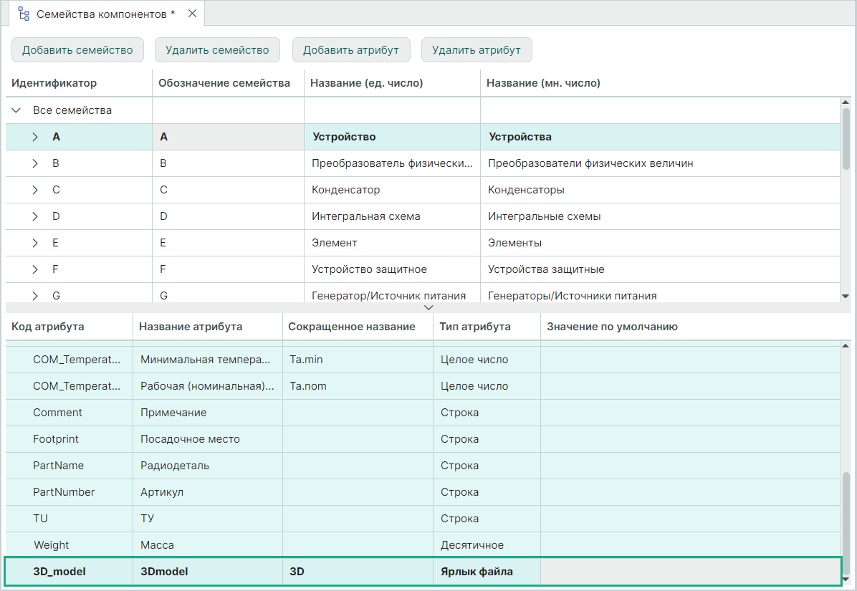Expand family B row chevron
The width and height of the screenshot is (857, 591).
[x=35, y=163]
